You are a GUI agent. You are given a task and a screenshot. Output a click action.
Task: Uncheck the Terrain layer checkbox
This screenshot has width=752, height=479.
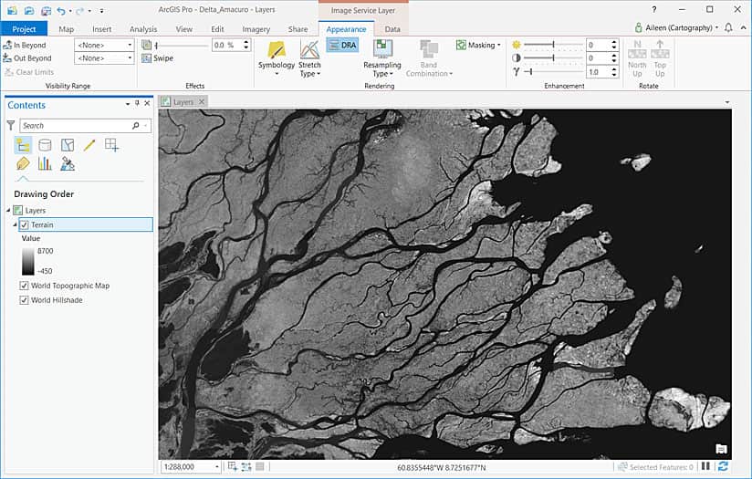pyautogui.click(x=24, y=224)
